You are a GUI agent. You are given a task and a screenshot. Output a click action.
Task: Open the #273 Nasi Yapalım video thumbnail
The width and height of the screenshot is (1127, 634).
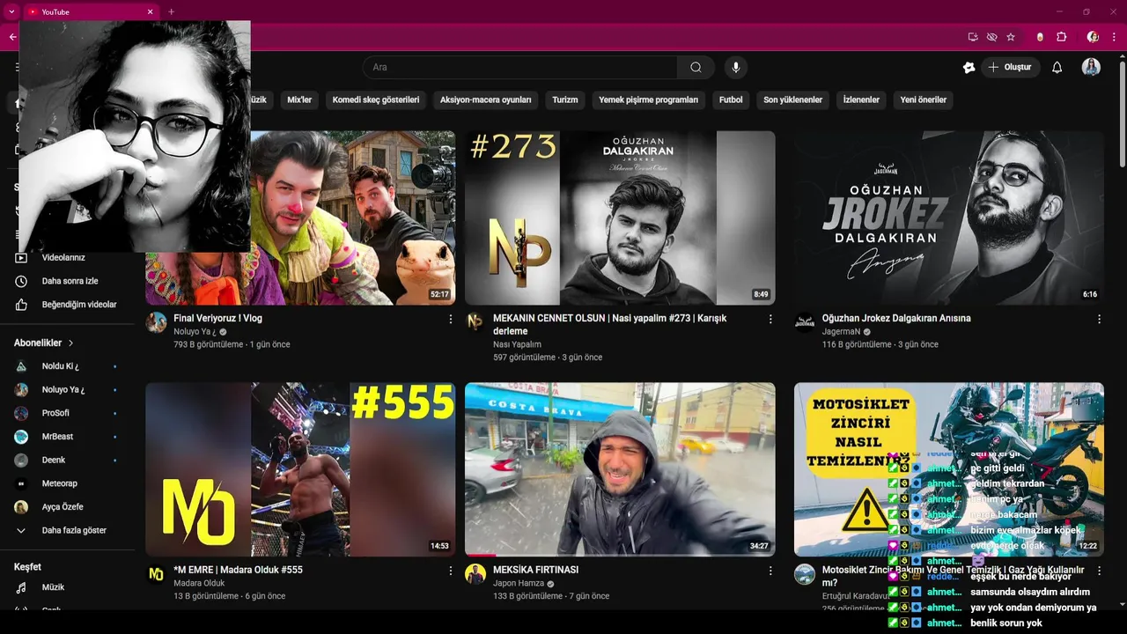click(620, 217)
